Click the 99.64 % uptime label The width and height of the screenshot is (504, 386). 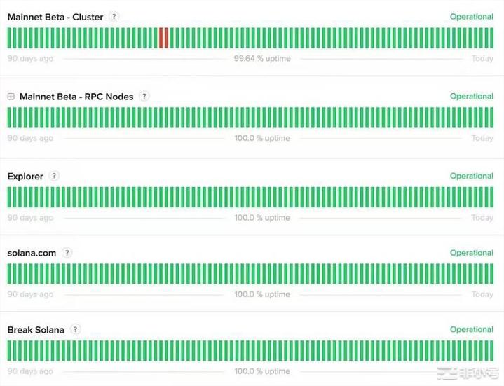point(261,59)
